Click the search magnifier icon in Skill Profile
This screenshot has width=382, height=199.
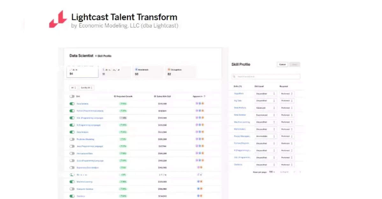tap(234, 76)
